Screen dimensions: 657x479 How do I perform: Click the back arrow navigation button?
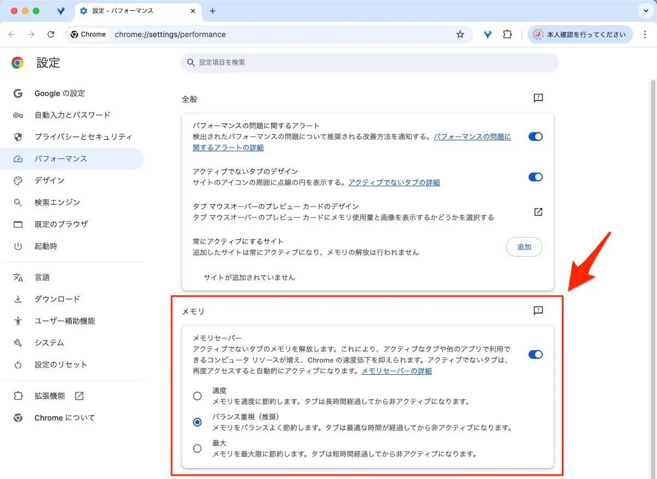click(x=12, y=34)
